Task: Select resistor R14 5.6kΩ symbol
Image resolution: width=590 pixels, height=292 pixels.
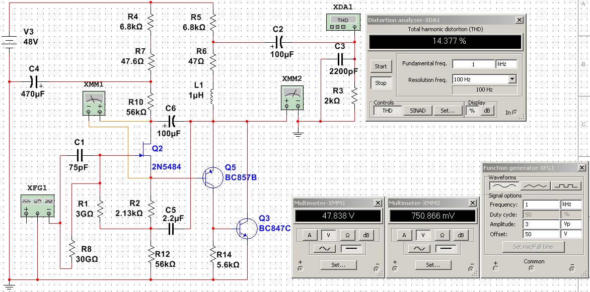Action: [213, 254]
